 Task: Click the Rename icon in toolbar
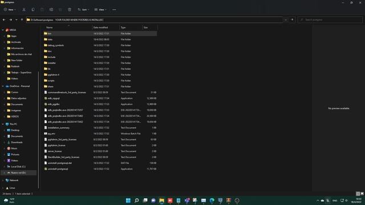click(51, 10)
